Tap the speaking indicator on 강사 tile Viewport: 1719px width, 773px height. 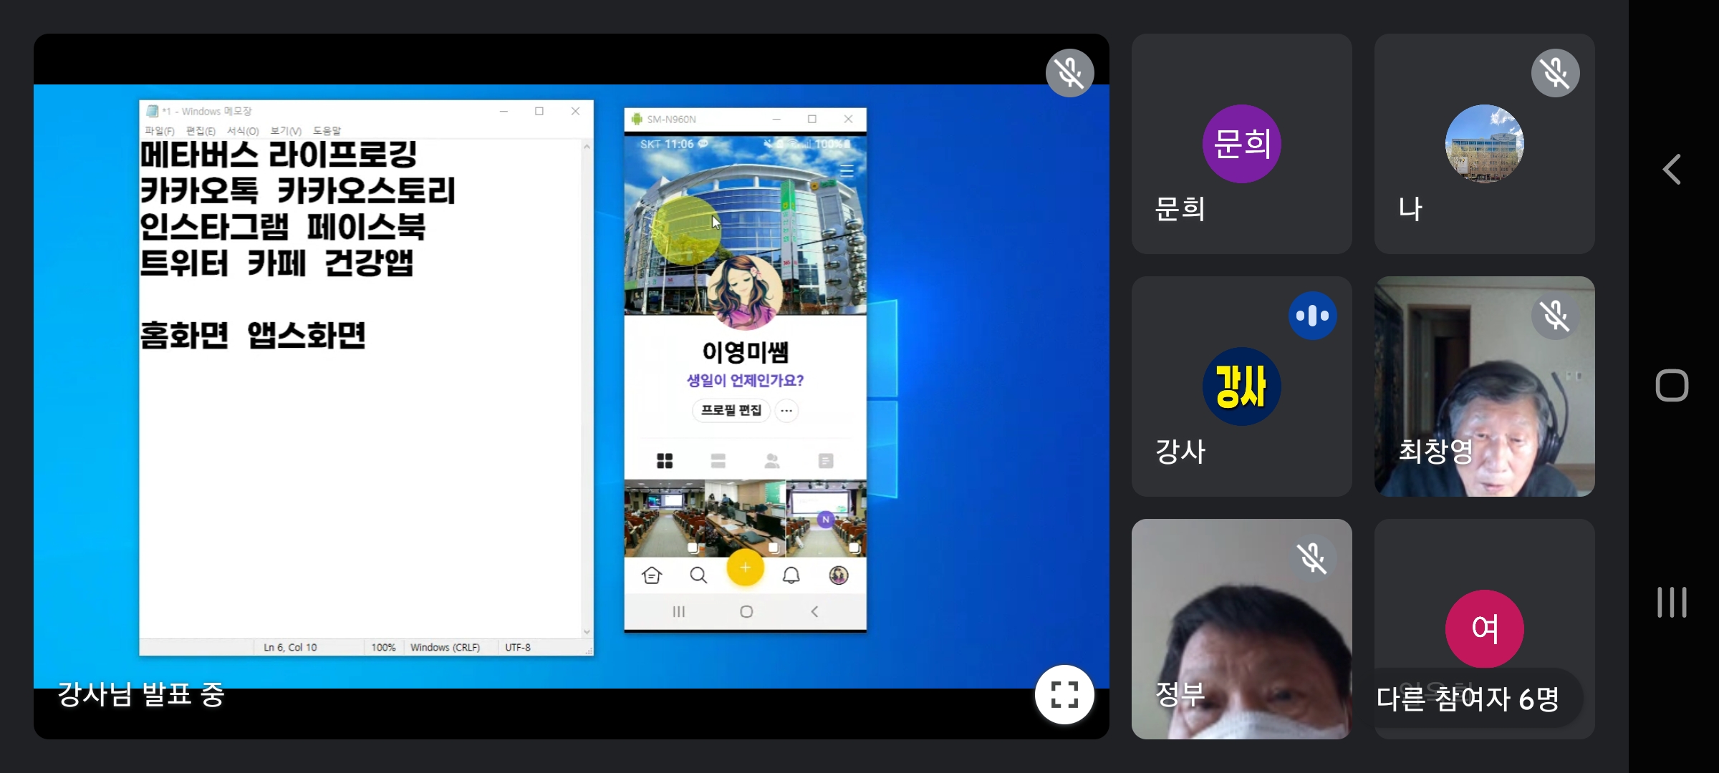click(x=1313, y=316)
